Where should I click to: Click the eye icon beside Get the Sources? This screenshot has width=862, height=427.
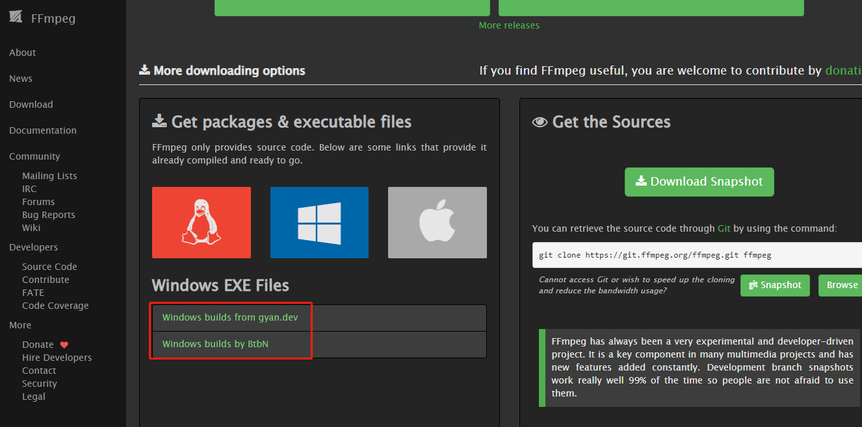pos(540,121)
